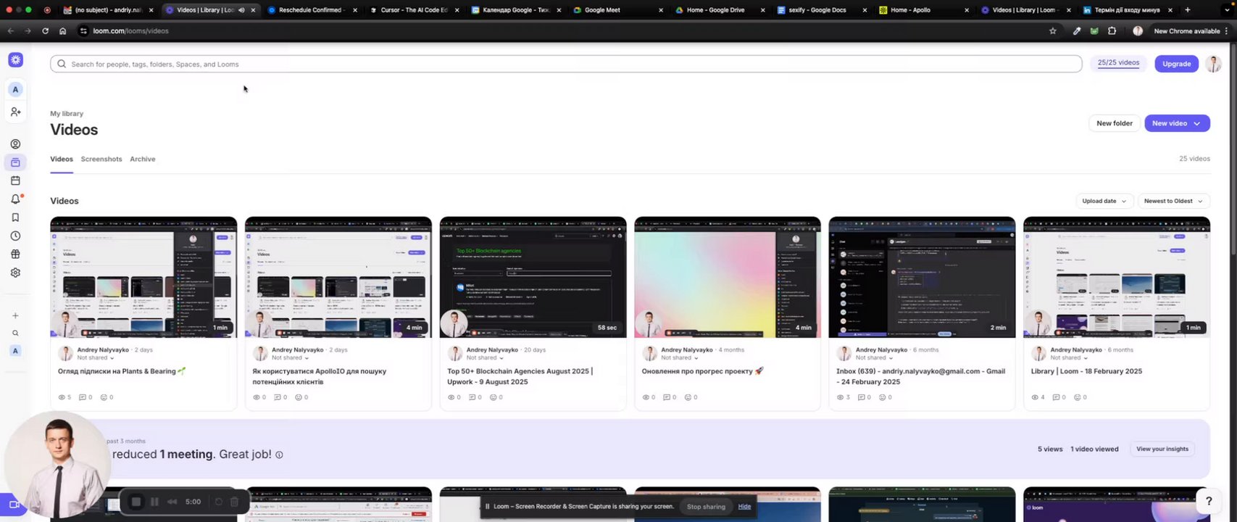The height and width of the screenshot is (522, 1237).
Task: Click the Loom logo in the sidebar
Action: point(15,60)
